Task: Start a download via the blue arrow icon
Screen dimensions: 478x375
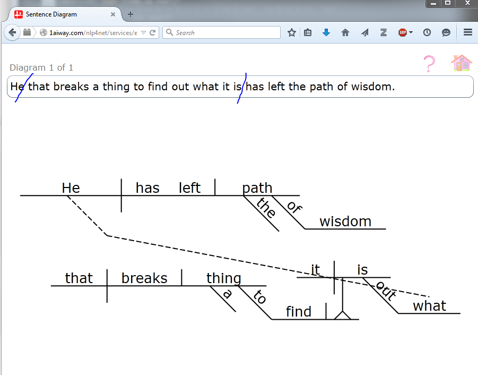Action: click(325, 32)
